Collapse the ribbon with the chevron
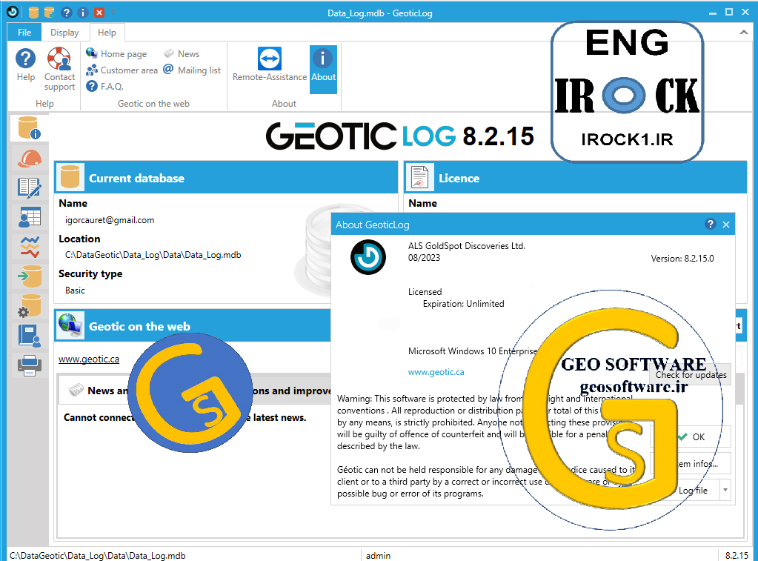The width and height of the screenshot is (758, 561). [x=743, y=33]
